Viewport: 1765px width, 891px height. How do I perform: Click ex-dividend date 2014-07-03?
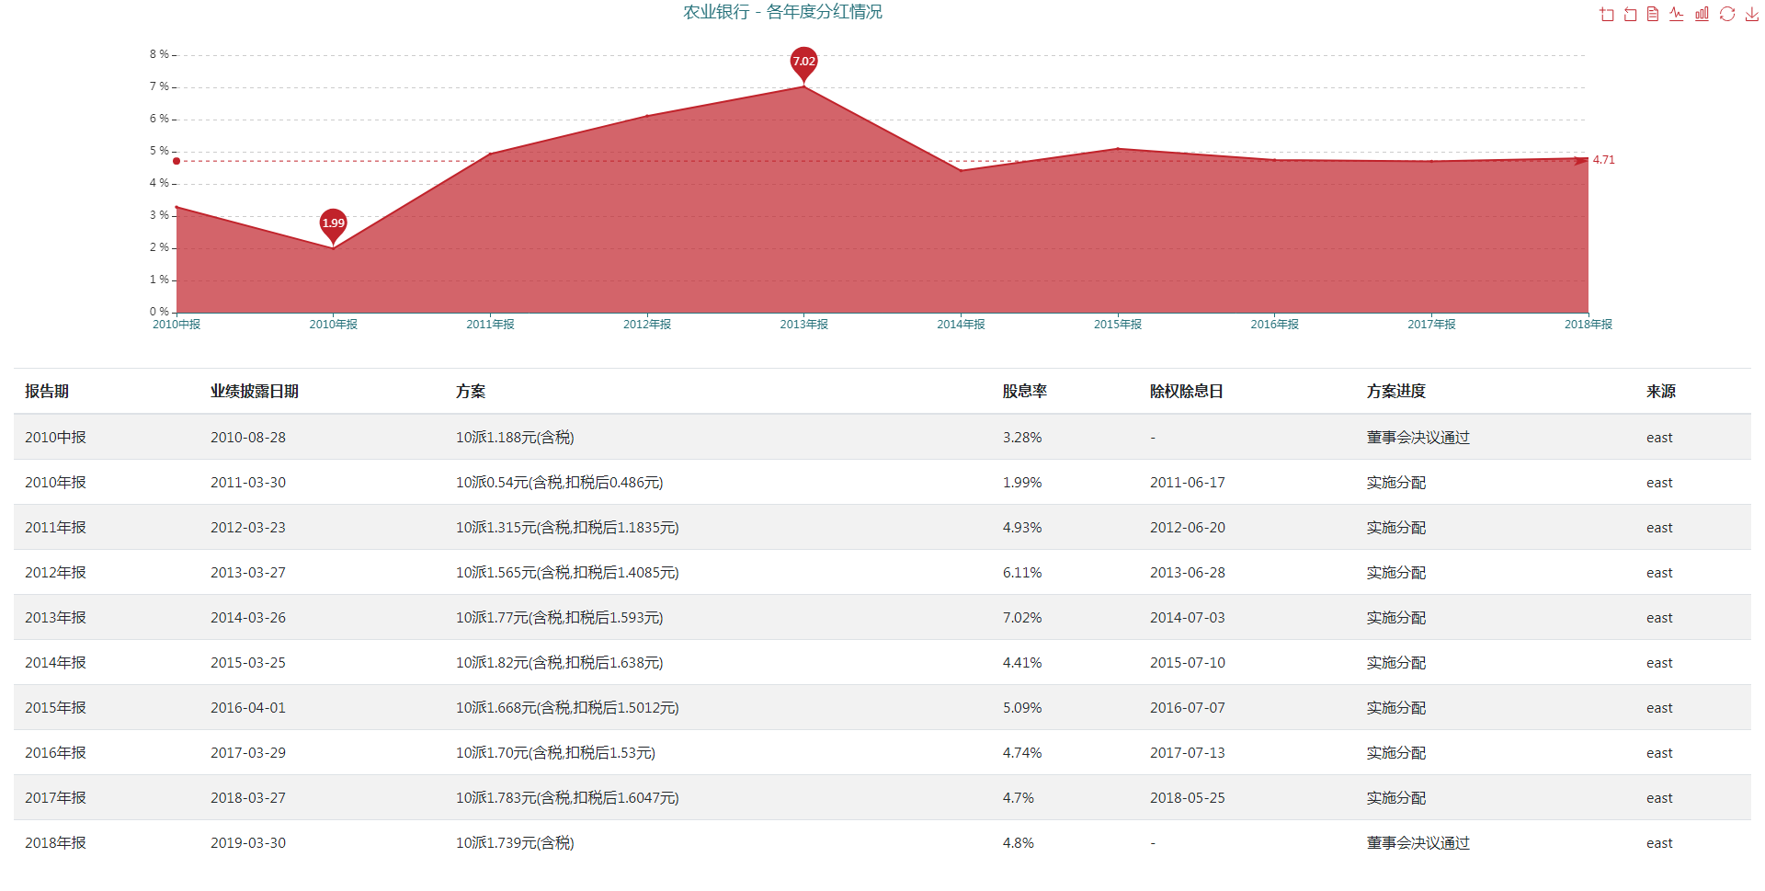(x=1188, y=618)
